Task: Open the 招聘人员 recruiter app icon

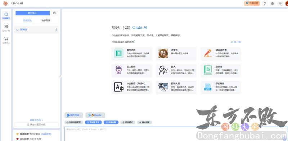Action: [163, 87]
